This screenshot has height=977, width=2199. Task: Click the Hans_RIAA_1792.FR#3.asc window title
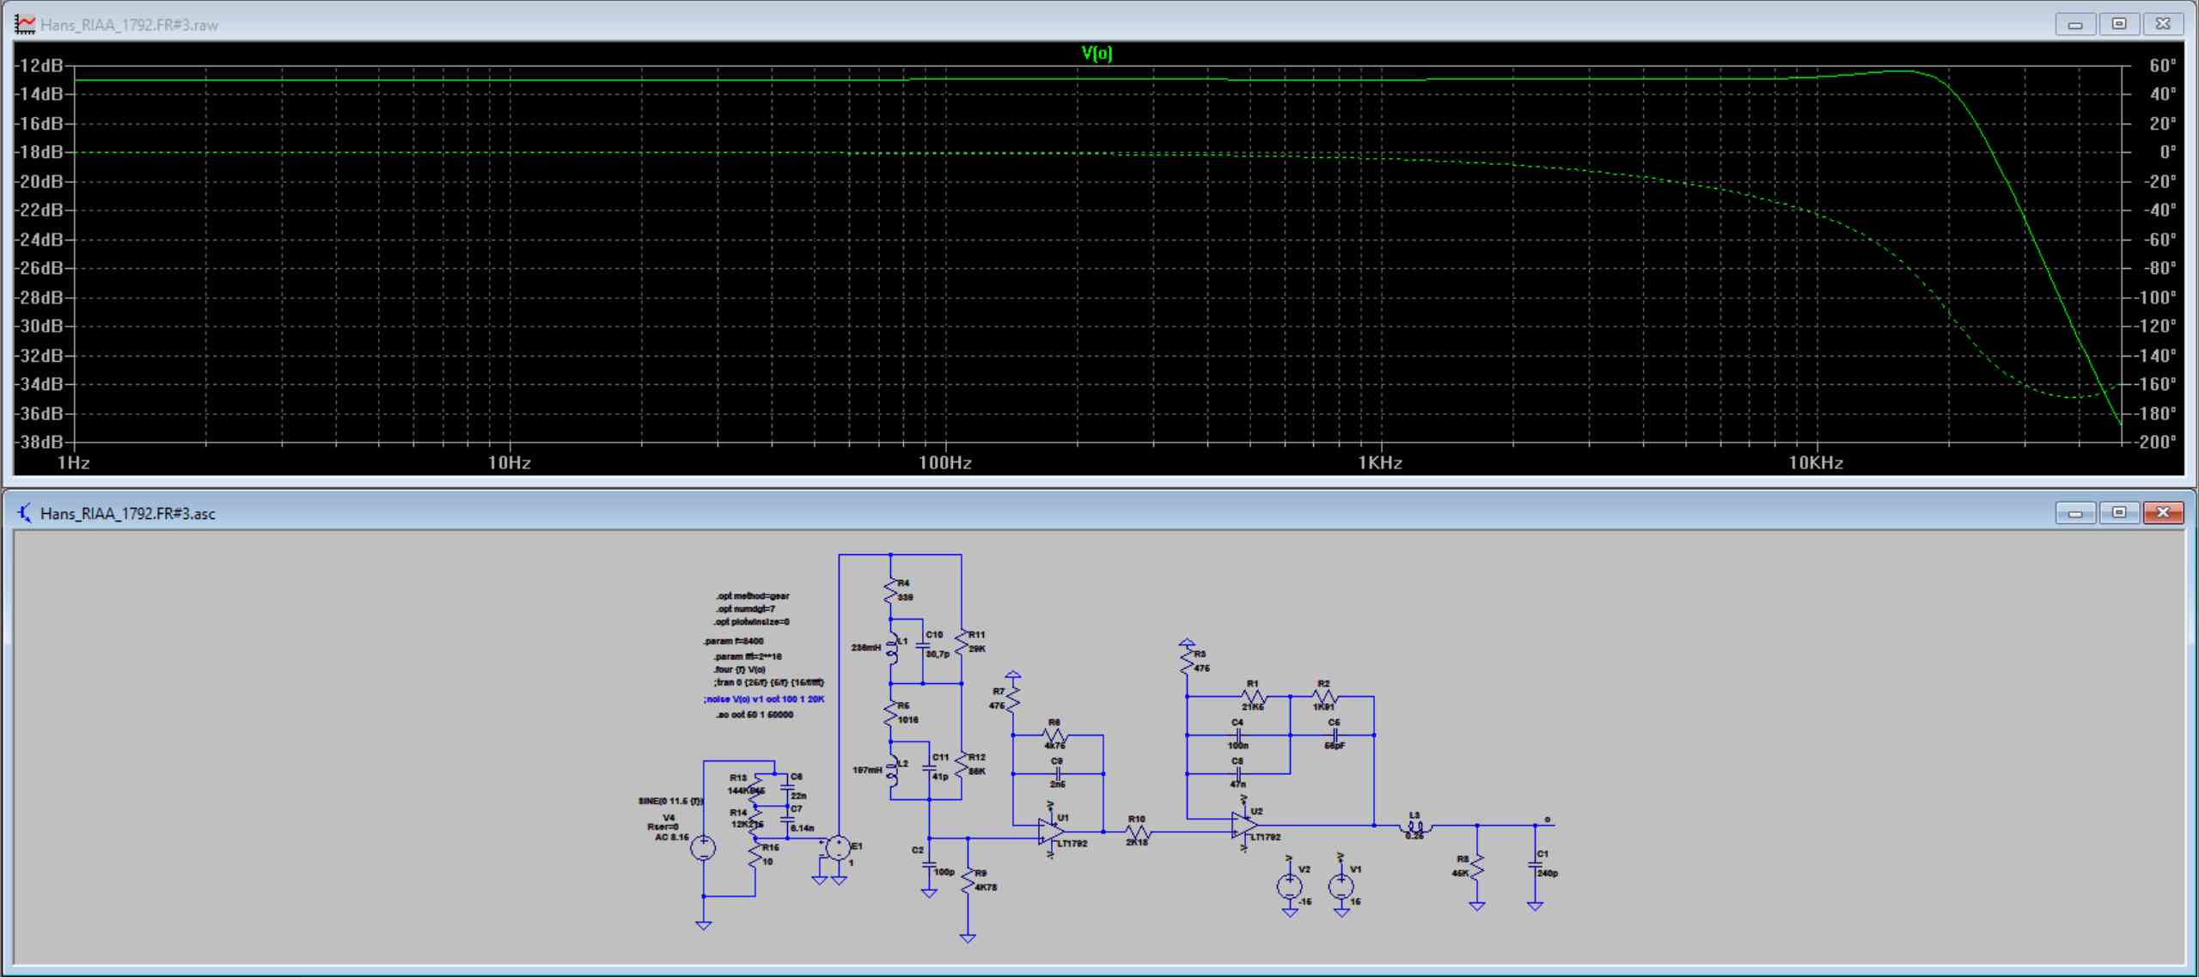128,514
